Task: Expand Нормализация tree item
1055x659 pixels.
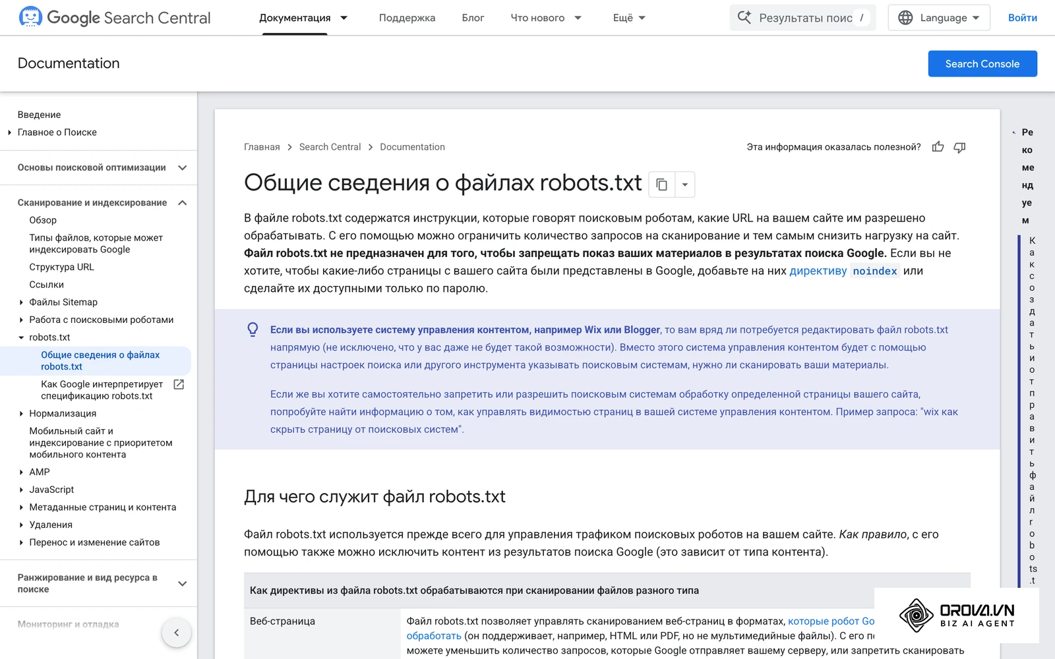Action: click(21, 414)
